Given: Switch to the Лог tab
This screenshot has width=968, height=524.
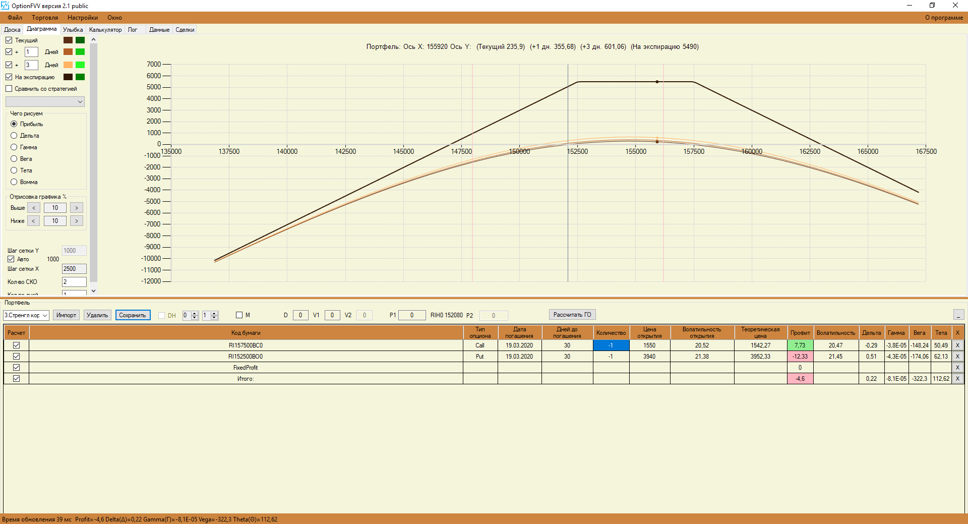Looking at the screenshot, I should coord(133,30).
